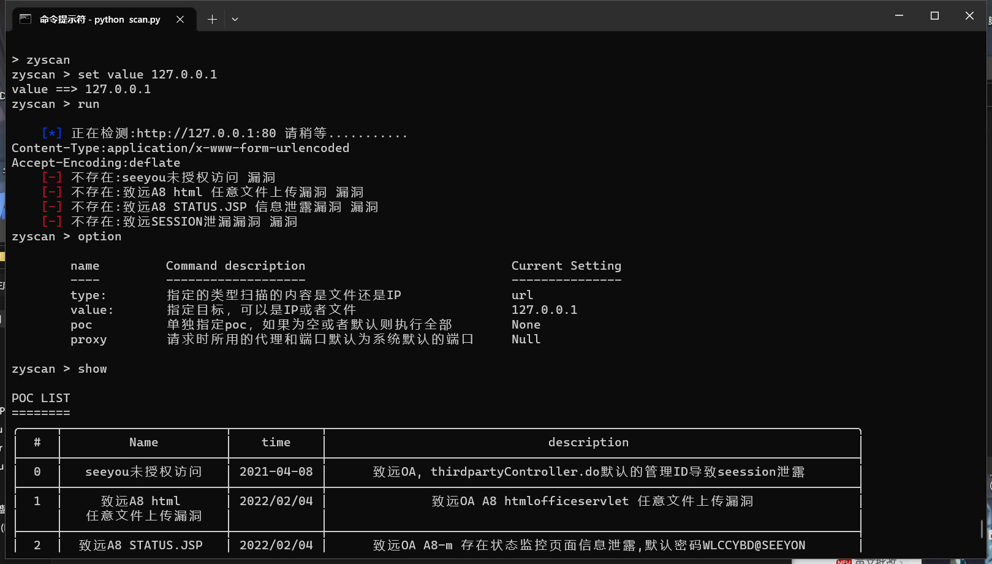992x564 pixels.
Task: Click the htmlofficeservlet description cell
Action: 592,501
